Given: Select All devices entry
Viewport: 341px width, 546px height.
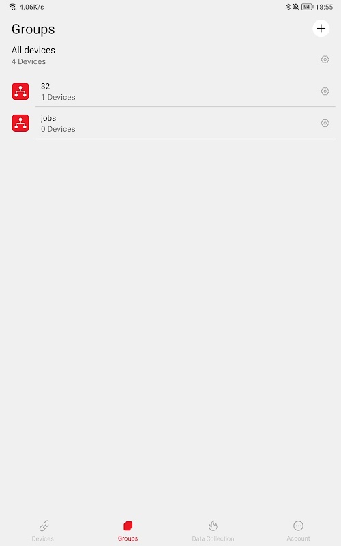Looking at the screenshot, I should click(170, 56).
